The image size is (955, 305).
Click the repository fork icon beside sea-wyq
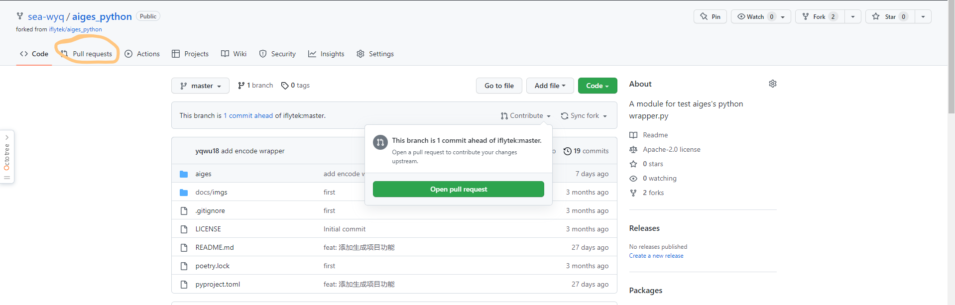pyautogui.click(x=20, y=16)
